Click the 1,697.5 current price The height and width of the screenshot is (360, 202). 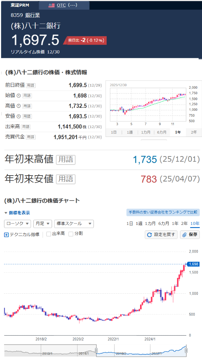(x=35, y=40)
